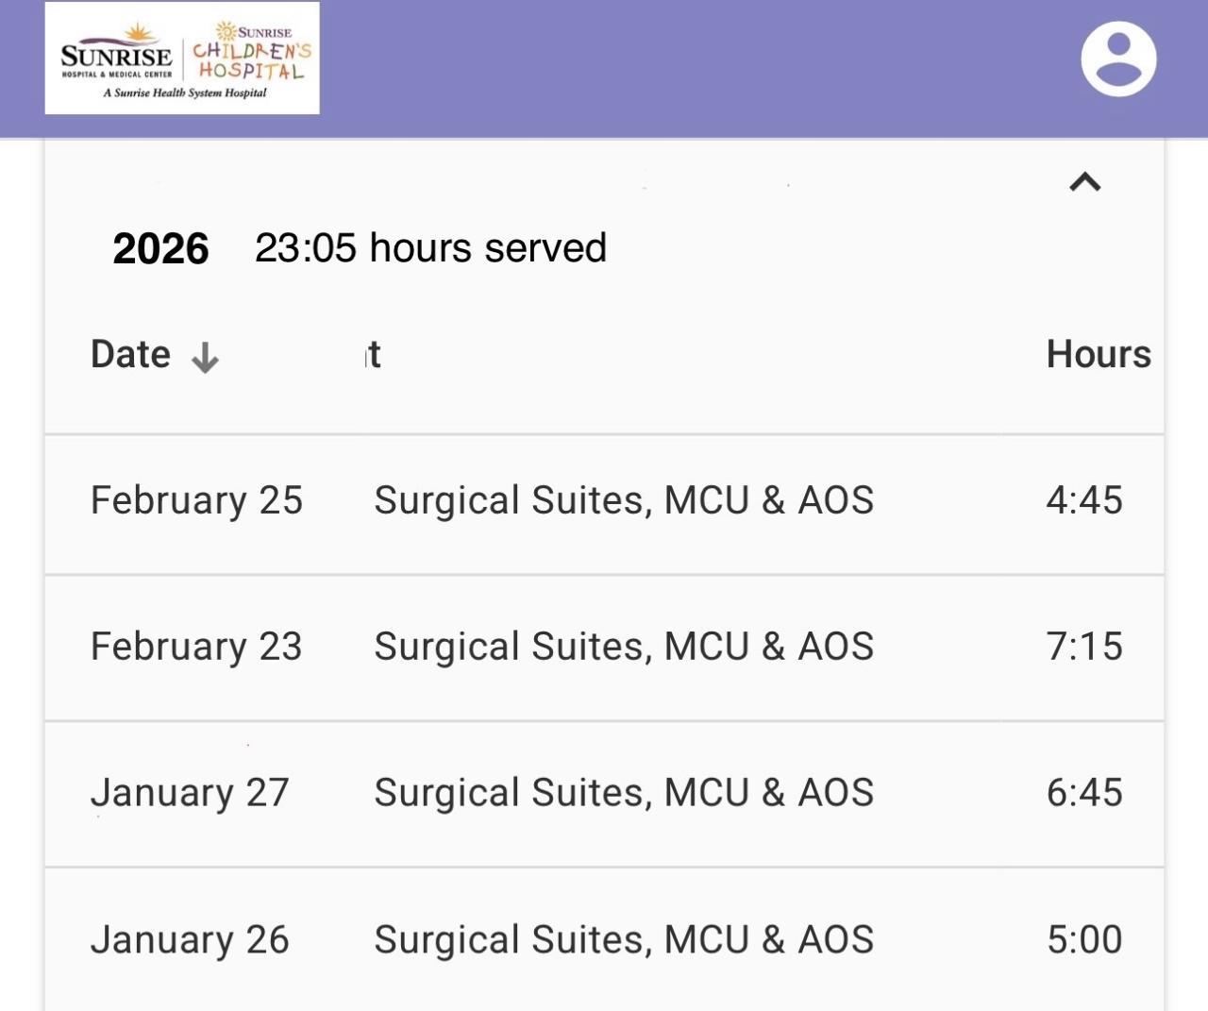Viewport: 1208px width, 1011px height.
Task: Open the January 27 date entry
Action: pos(190,793)
